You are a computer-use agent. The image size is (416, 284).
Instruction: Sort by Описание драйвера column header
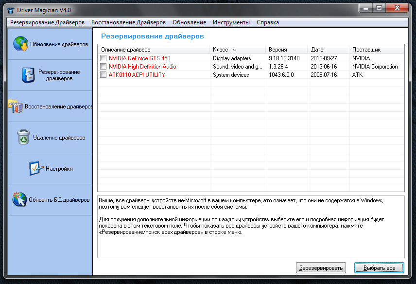tap(154, 50)
